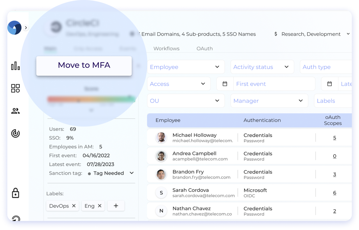Open oAuth scopes link for Sarah Cordova
This screenshot has width=359, height=230.
pos(334,193)
